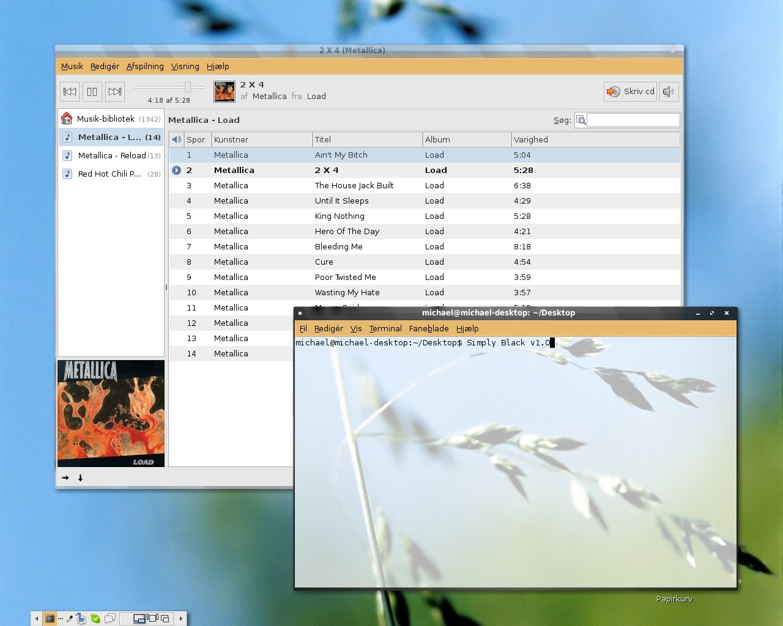The image size is (783, 626).
Task: Click the music note icon beside Metallica - Reload
Action: click(68, 156)
